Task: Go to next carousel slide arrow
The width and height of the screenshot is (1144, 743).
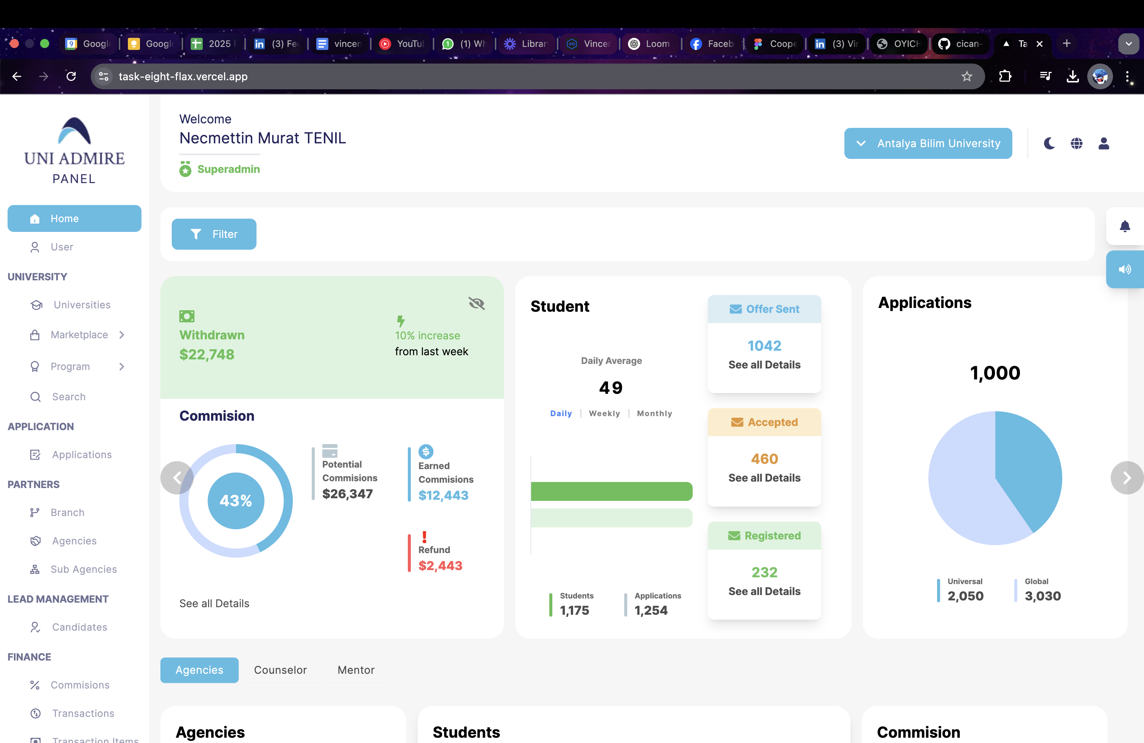Action: [1127, 478]
